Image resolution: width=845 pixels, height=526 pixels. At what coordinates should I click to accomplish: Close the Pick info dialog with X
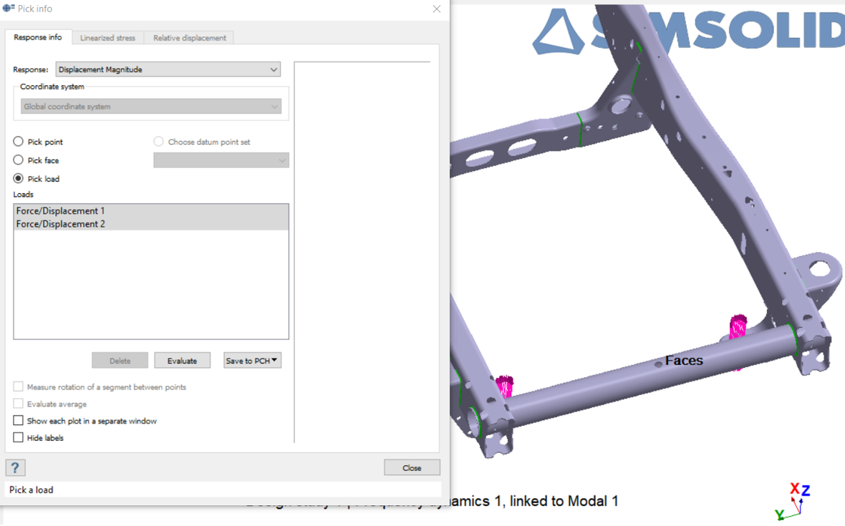(x=436, y=9)
